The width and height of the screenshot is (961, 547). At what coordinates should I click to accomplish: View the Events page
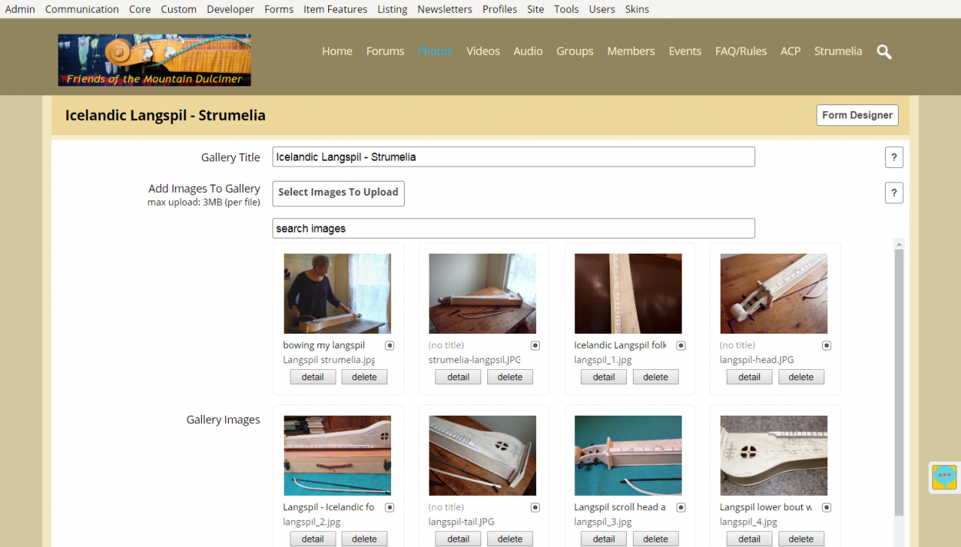(685, 51)
